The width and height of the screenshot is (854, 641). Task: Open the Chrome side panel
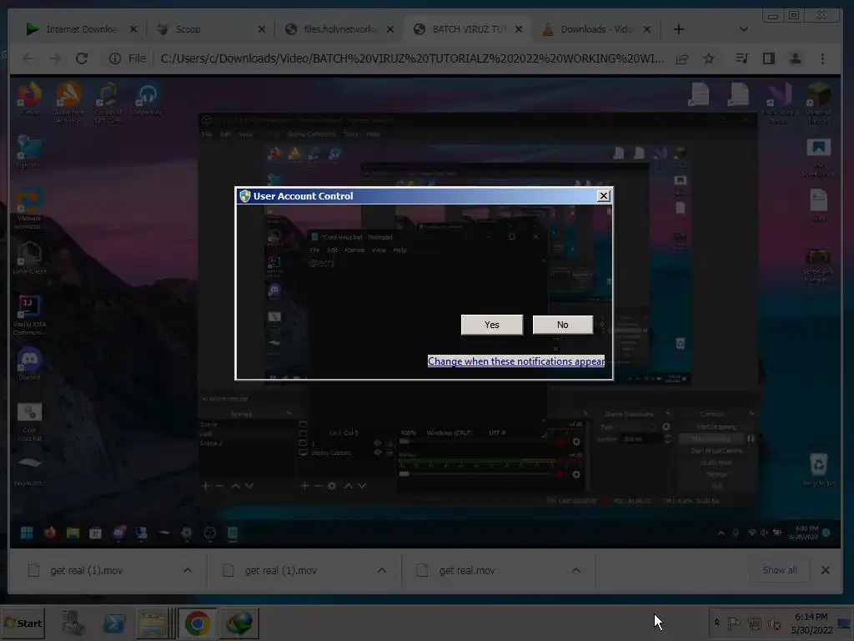pyautogui.click(x=768, y=58)
